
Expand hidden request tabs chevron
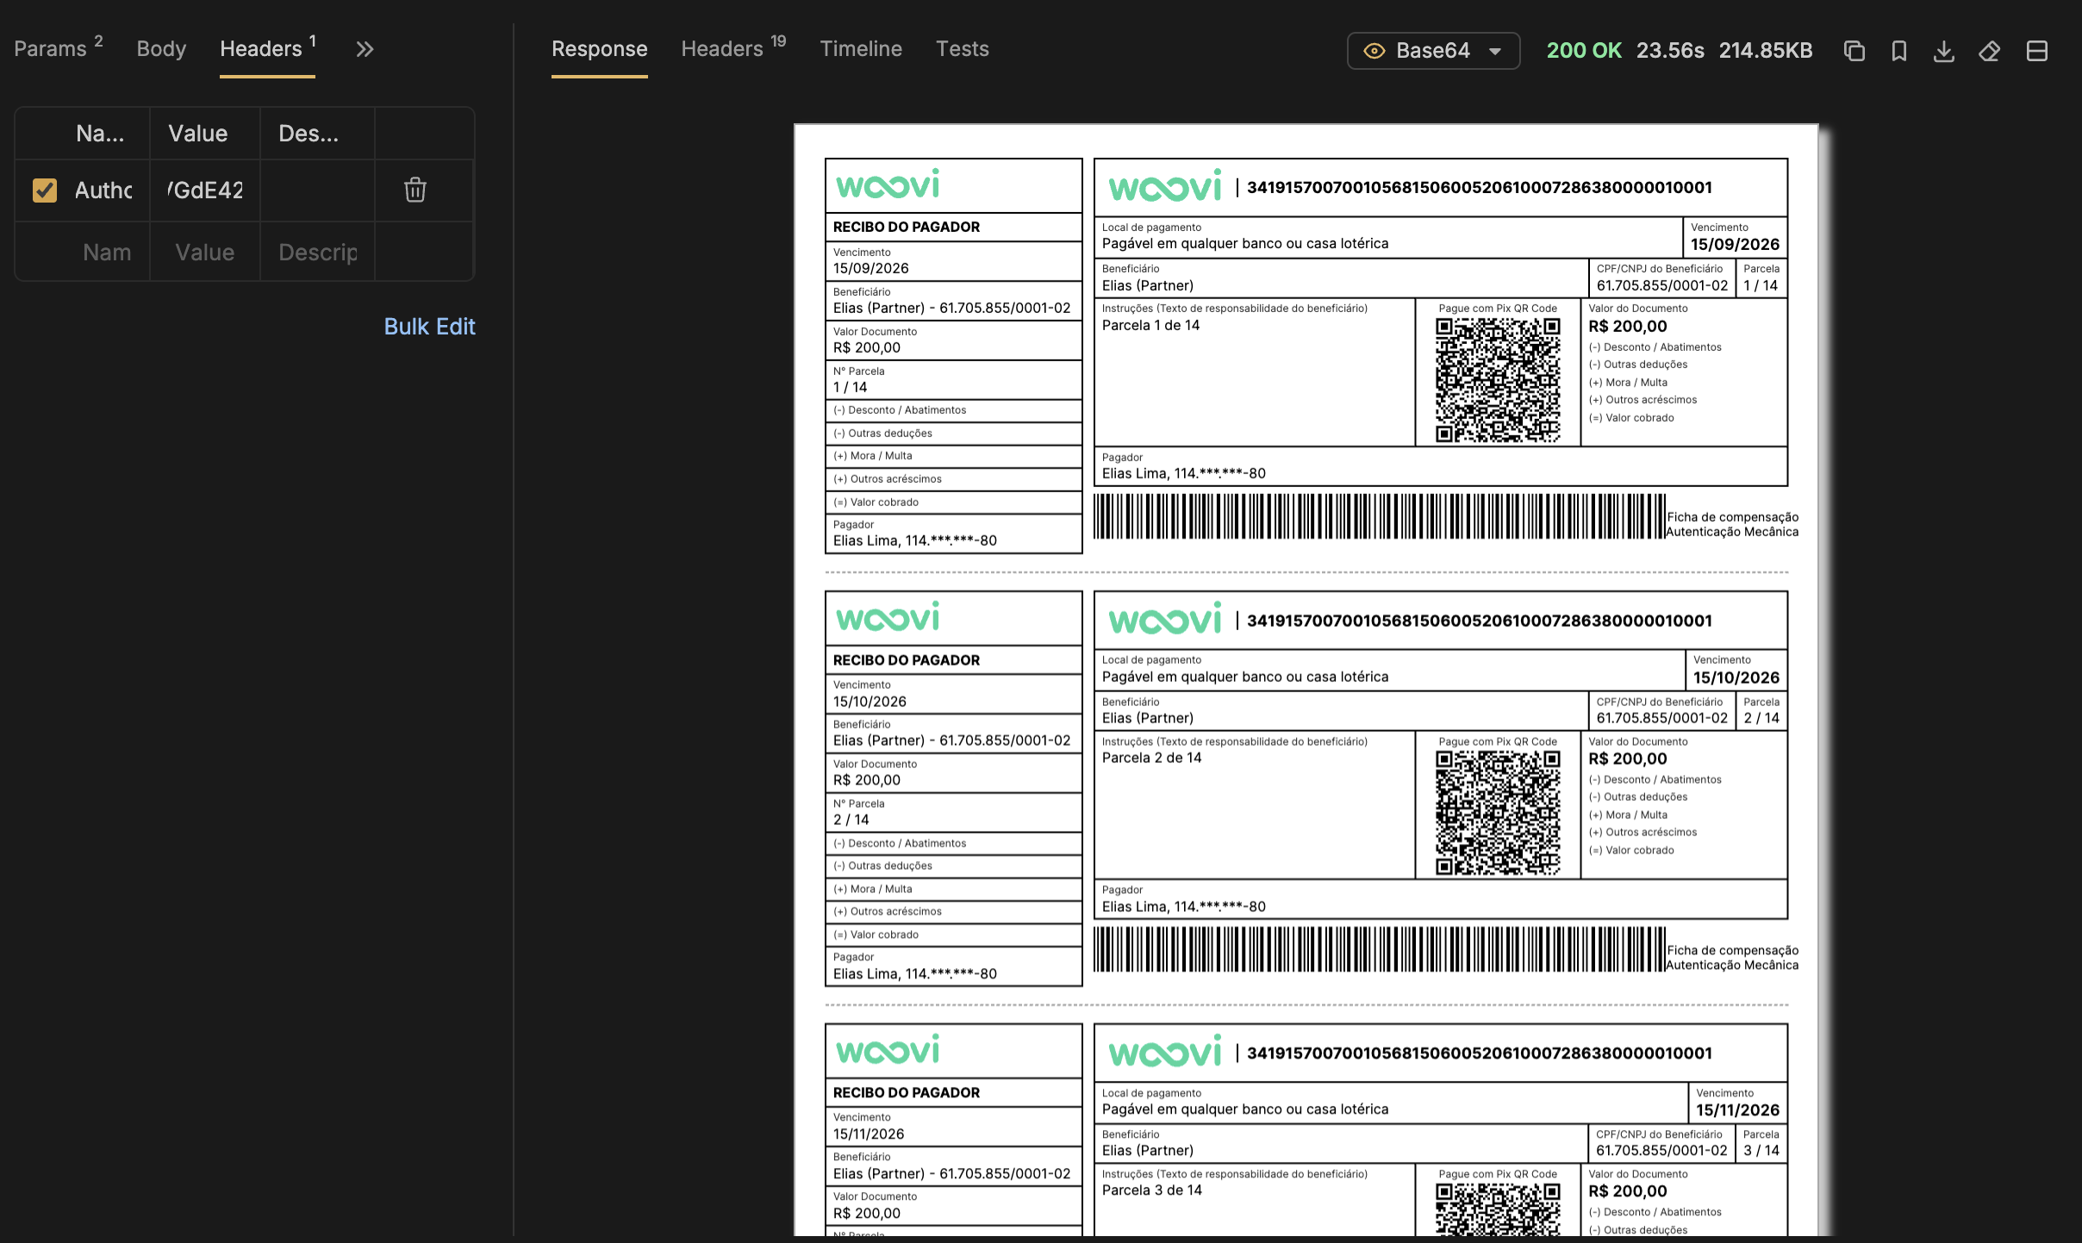pyautogui.click(x=365, y=49)
